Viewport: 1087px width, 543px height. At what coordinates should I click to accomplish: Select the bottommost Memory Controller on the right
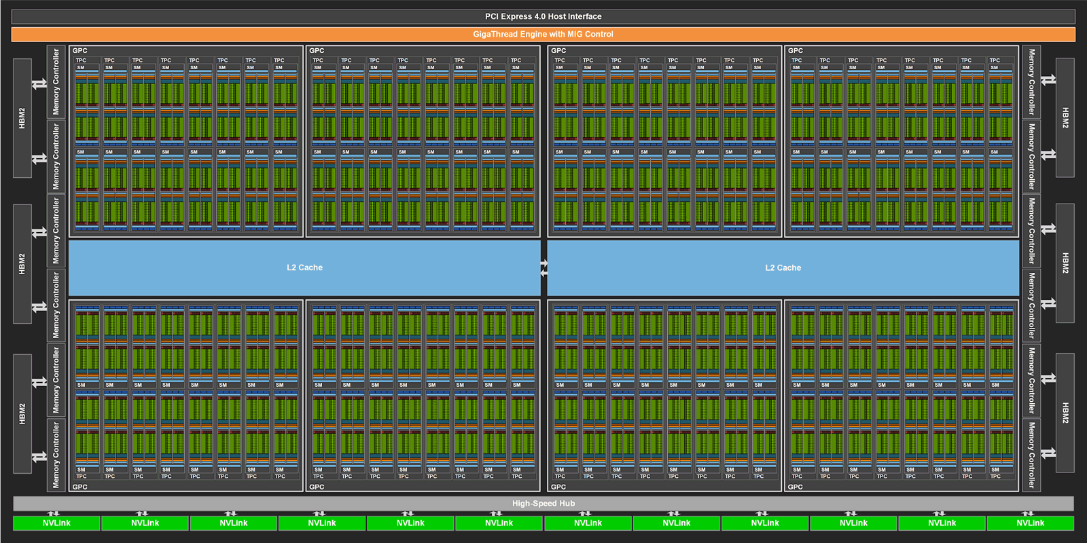1031,454
